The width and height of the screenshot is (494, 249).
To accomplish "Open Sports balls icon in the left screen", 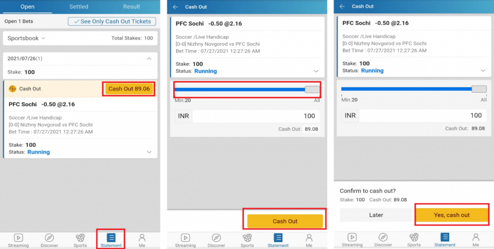I will point(81,237).
